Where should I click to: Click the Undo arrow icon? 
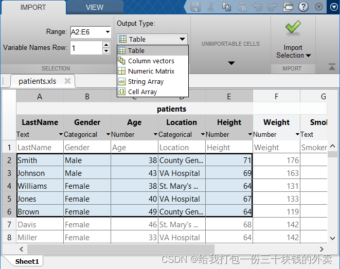[x=257, y=7]
